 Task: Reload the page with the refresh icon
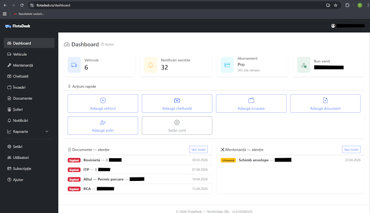click(22, 5)
